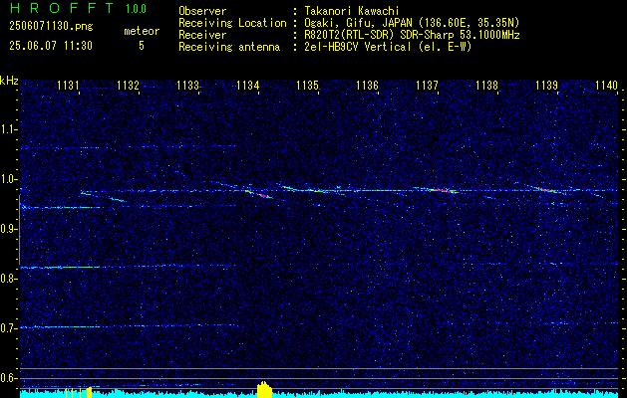
Task: Select location Ogaki, Gifu, JAPAN coordinates
Action: [412, 23]
